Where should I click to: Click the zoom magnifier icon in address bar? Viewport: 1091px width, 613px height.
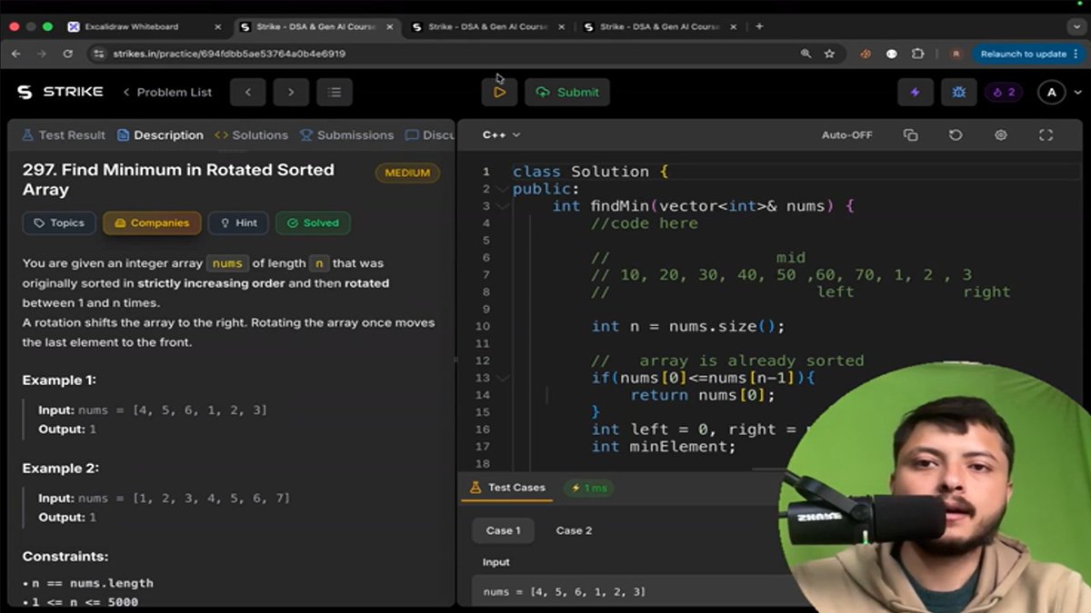click(806, 54)
